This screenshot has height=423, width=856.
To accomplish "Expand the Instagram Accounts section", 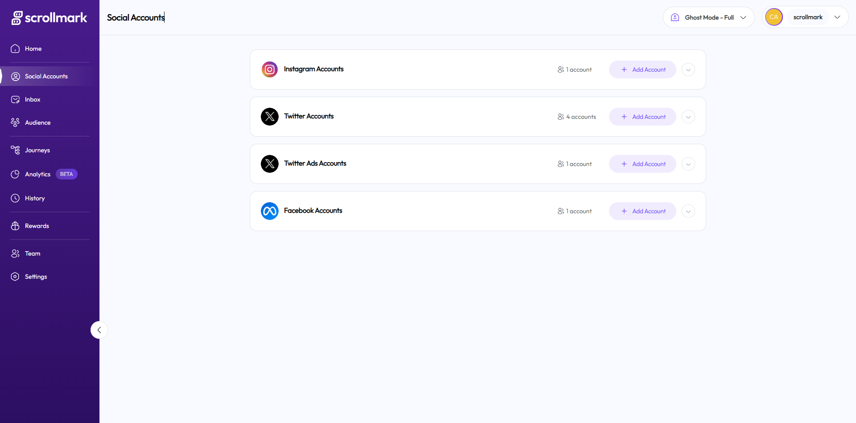I will coord(688,69).
